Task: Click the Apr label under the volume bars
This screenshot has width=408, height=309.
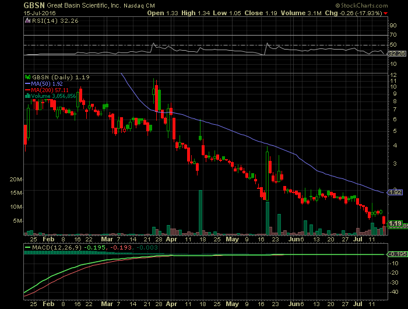Action: click(x=171, y=239)
